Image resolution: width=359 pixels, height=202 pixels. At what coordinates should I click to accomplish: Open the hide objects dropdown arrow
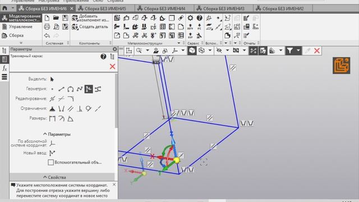pyautogui.click(x=227, y=50)
